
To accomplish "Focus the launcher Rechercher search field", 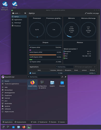I will pyautogui.click(x=44, y=77).
